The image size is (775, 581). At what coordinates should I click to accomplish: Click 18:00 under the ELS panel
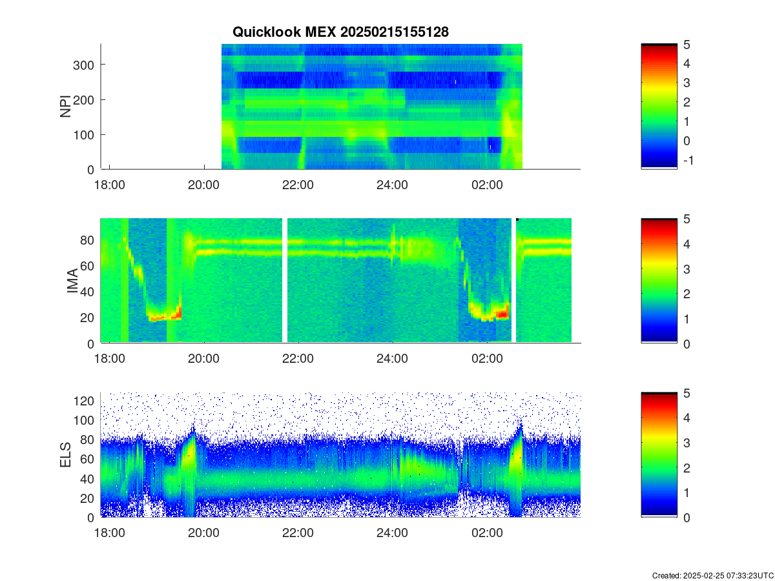[110, 533]
